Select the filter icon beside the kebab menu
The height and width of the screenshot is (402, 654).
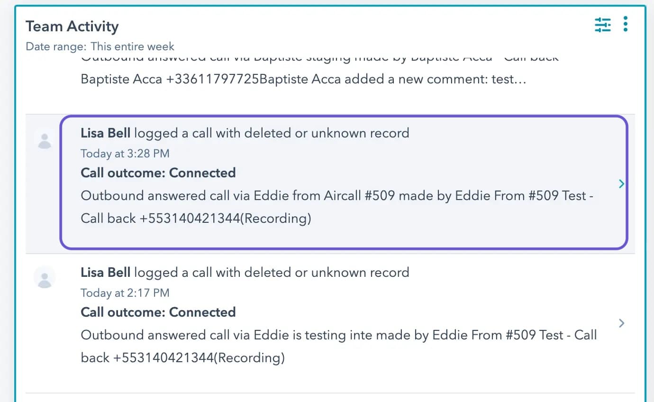[x=602, y=24]
